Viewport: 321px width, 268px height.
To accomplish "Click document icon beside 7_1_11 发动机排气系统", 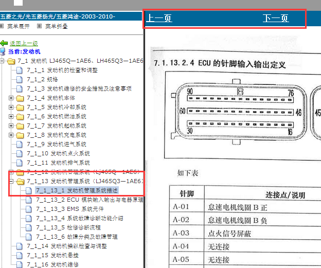I will click(x=20, y=163).
